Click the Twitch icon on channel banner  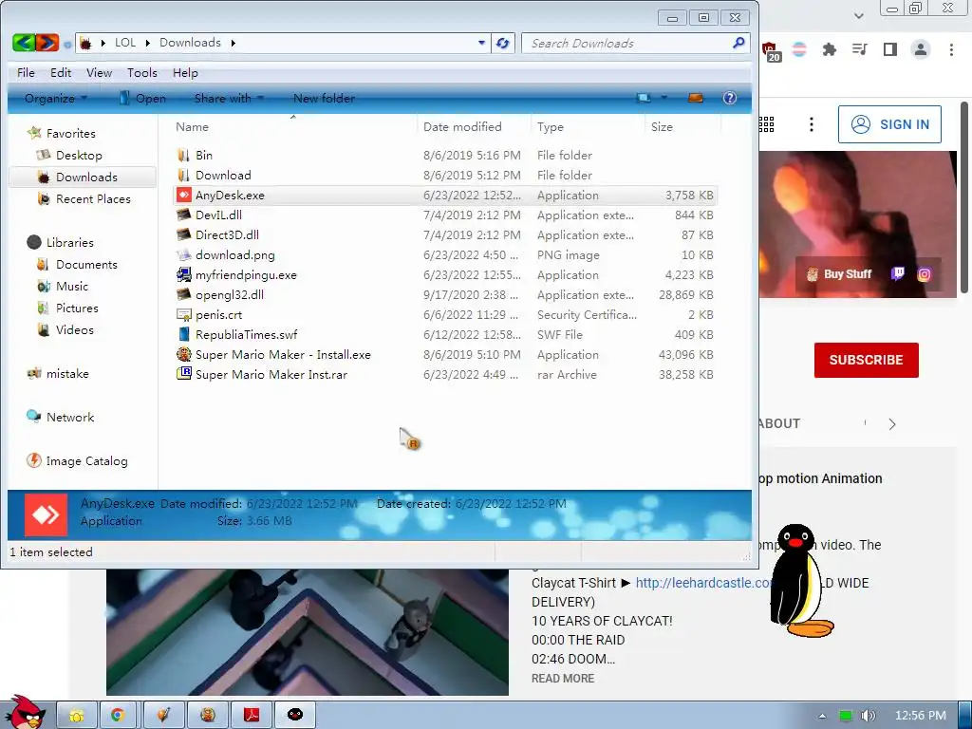(897, 273)
